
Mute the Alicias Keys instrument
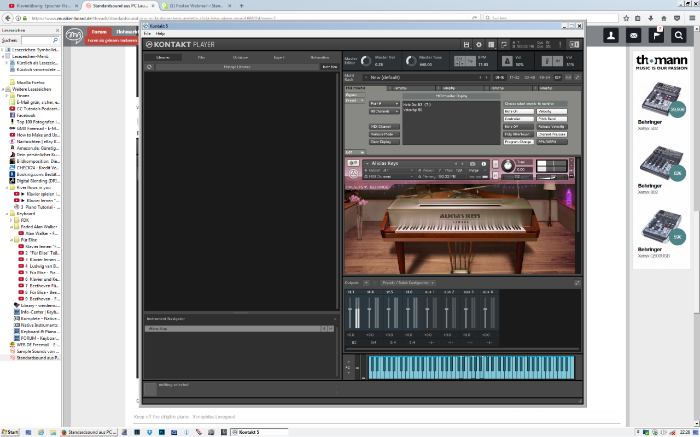click(495, 175)
